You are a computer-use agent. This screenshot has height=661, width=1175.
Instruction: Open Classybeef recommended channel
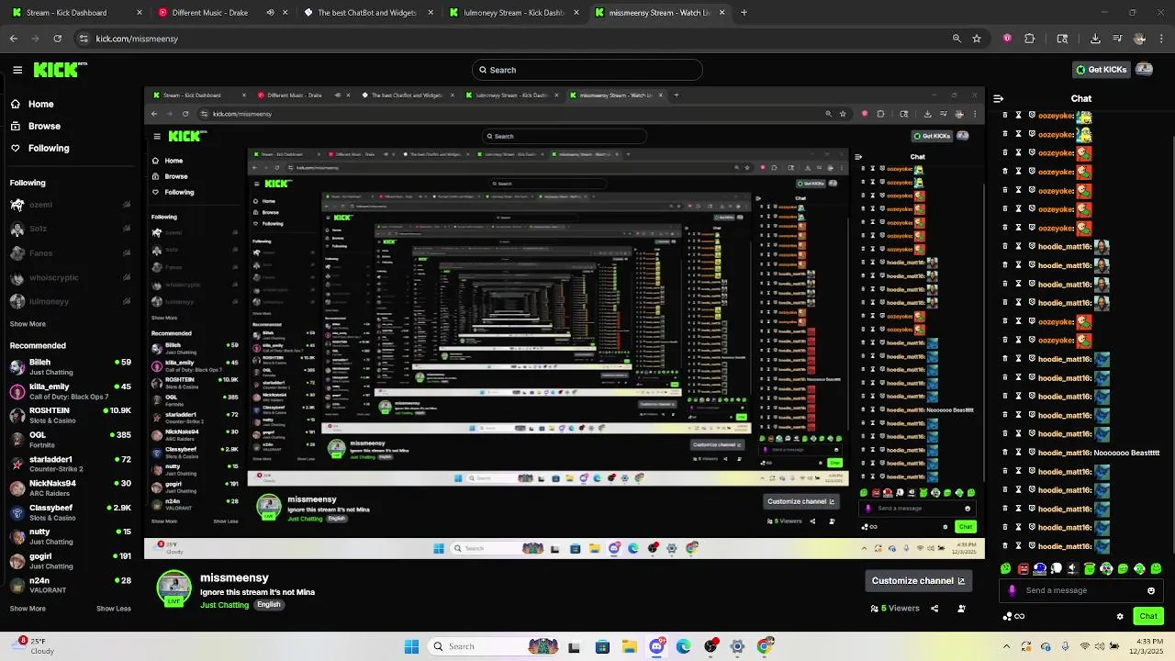coord(70,512)
